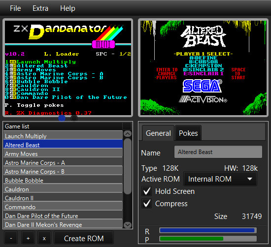Select Dan Dare II Mekon's Revenge
Image resolution: width=271 pixels, height=247 pixels.
point(63,224)
